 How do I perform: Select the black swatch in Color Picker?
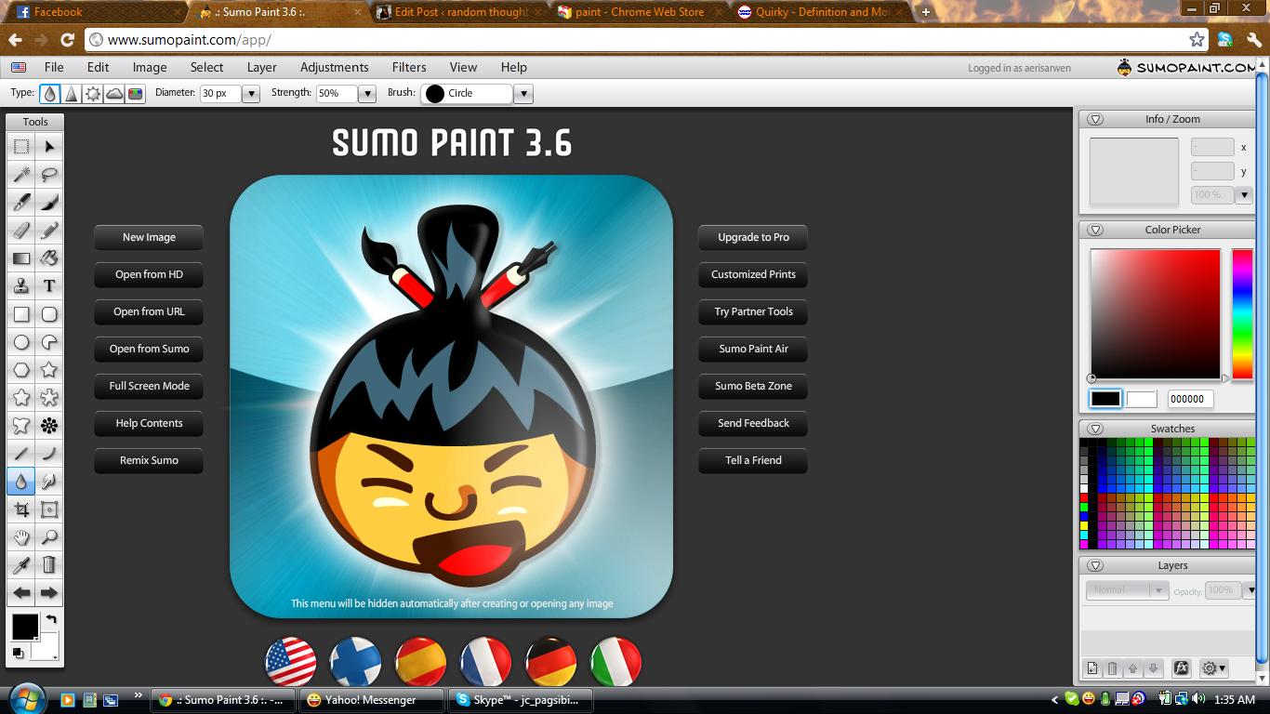click(1105, 399)
